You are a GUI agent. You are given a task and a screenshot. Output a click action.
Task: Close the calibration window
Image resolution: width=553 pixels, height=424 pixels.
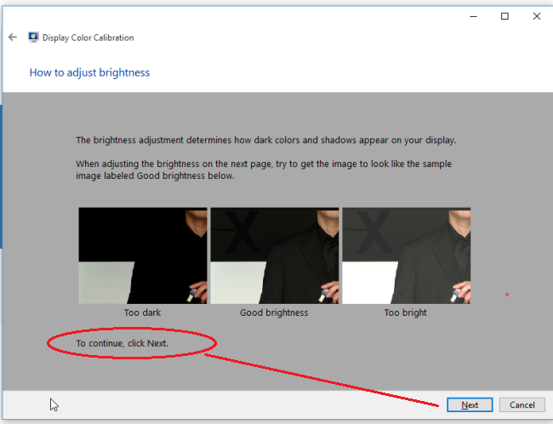click(x=537, y=16)
